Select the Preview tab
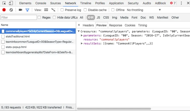The width and height of the screenshot is (190, 111). (102, 25)
